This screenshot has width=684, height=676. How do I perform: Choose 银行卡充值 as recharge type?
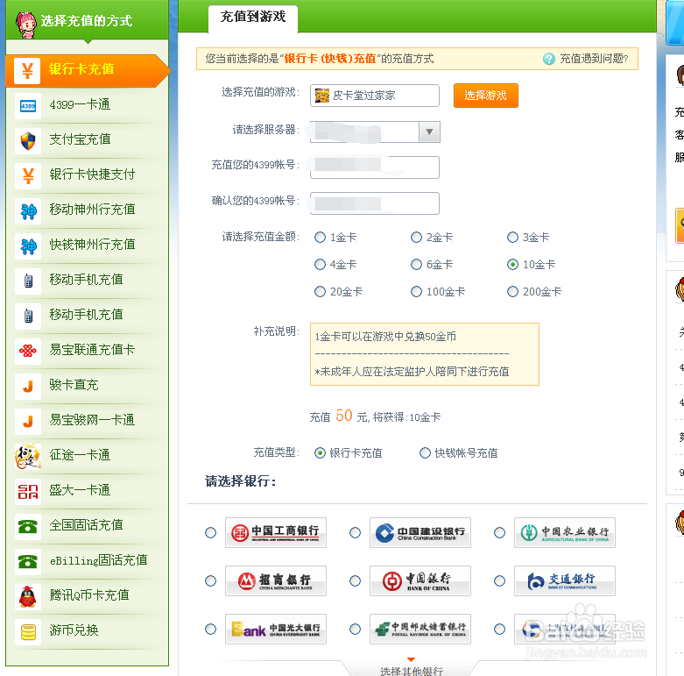(320, 452)
